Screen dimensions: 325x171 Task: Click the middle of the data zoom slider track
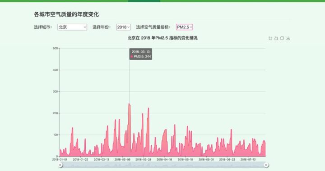point(163,165)
